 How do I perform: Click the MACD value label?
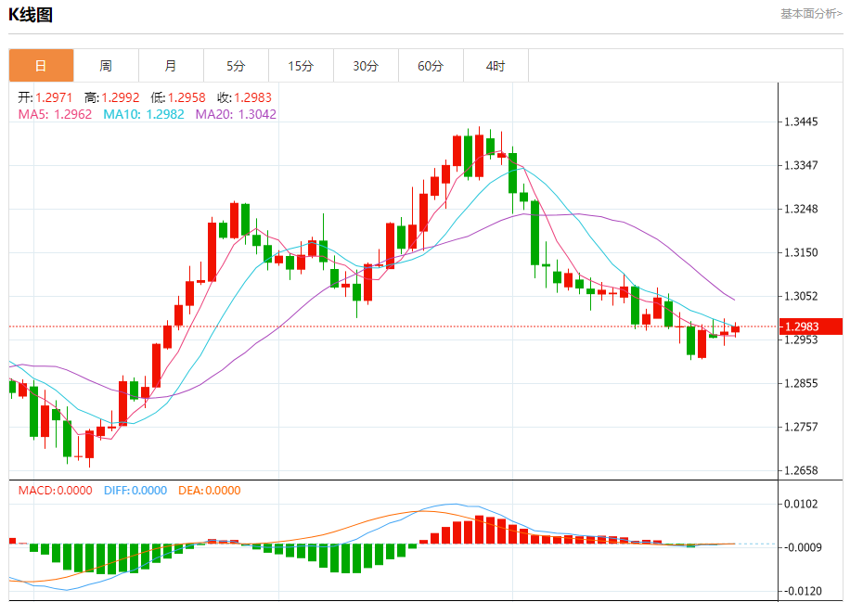[56, 491]
